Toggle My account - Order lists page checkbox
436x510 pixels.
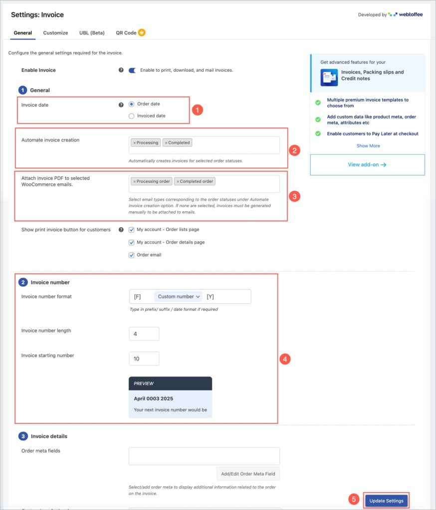[131, 230]
